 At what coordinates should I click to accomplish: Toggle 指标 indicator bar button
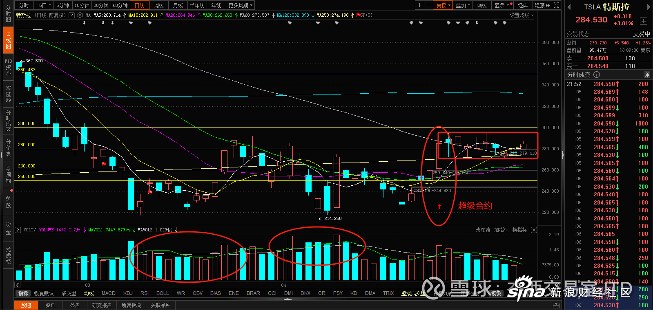coord(23,293)
